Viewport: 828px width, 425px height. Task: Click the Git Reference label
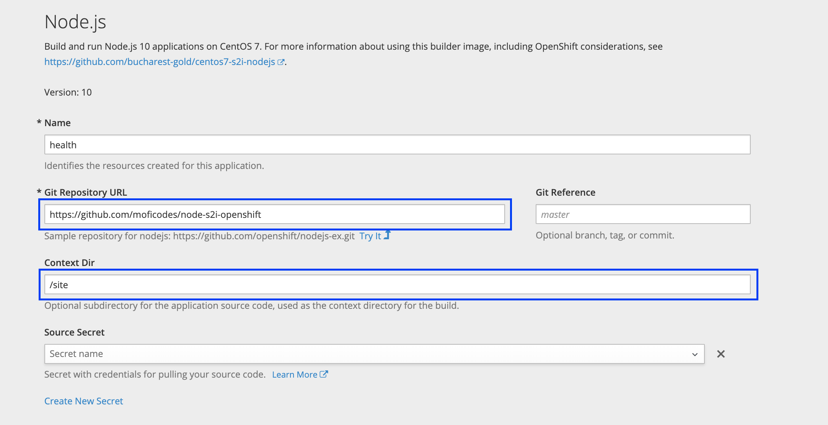(x=565, y=193)
